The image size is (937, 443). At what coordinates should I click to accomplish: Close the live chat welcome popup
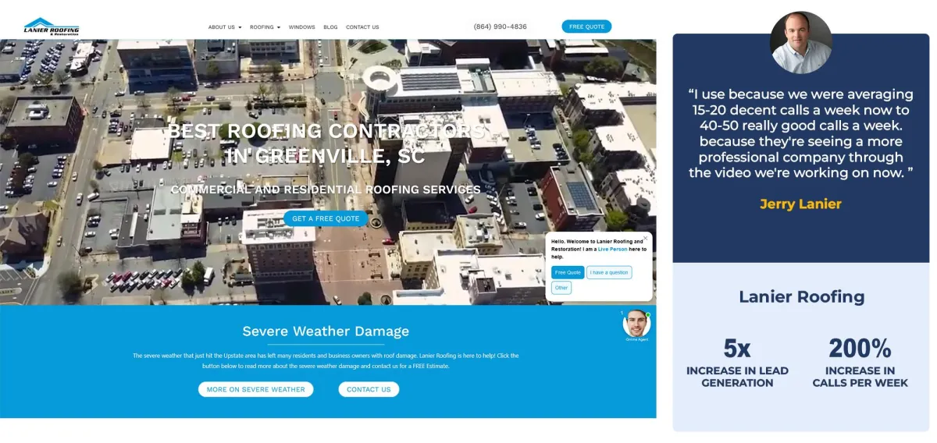[x=645, y=239]
